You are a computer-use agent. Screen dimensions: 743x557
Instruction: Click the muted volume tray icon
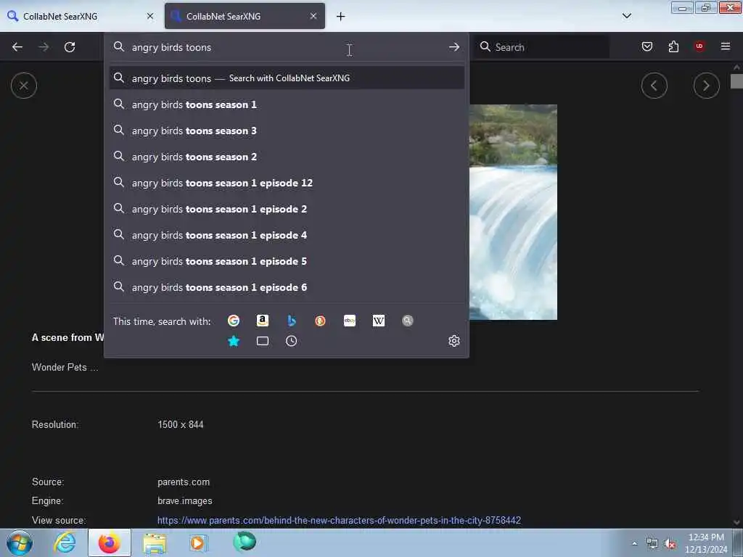pyautogui.click(x=670, y=544)
